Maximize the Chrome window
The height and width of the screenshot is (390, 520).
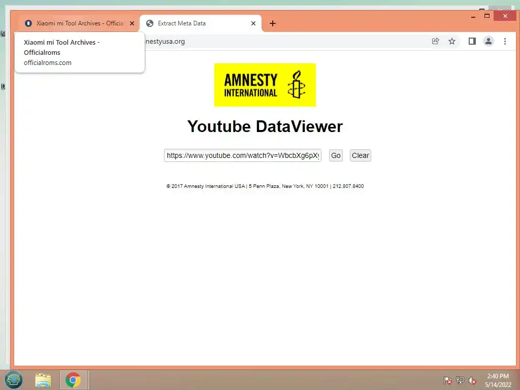pos(487,16)
